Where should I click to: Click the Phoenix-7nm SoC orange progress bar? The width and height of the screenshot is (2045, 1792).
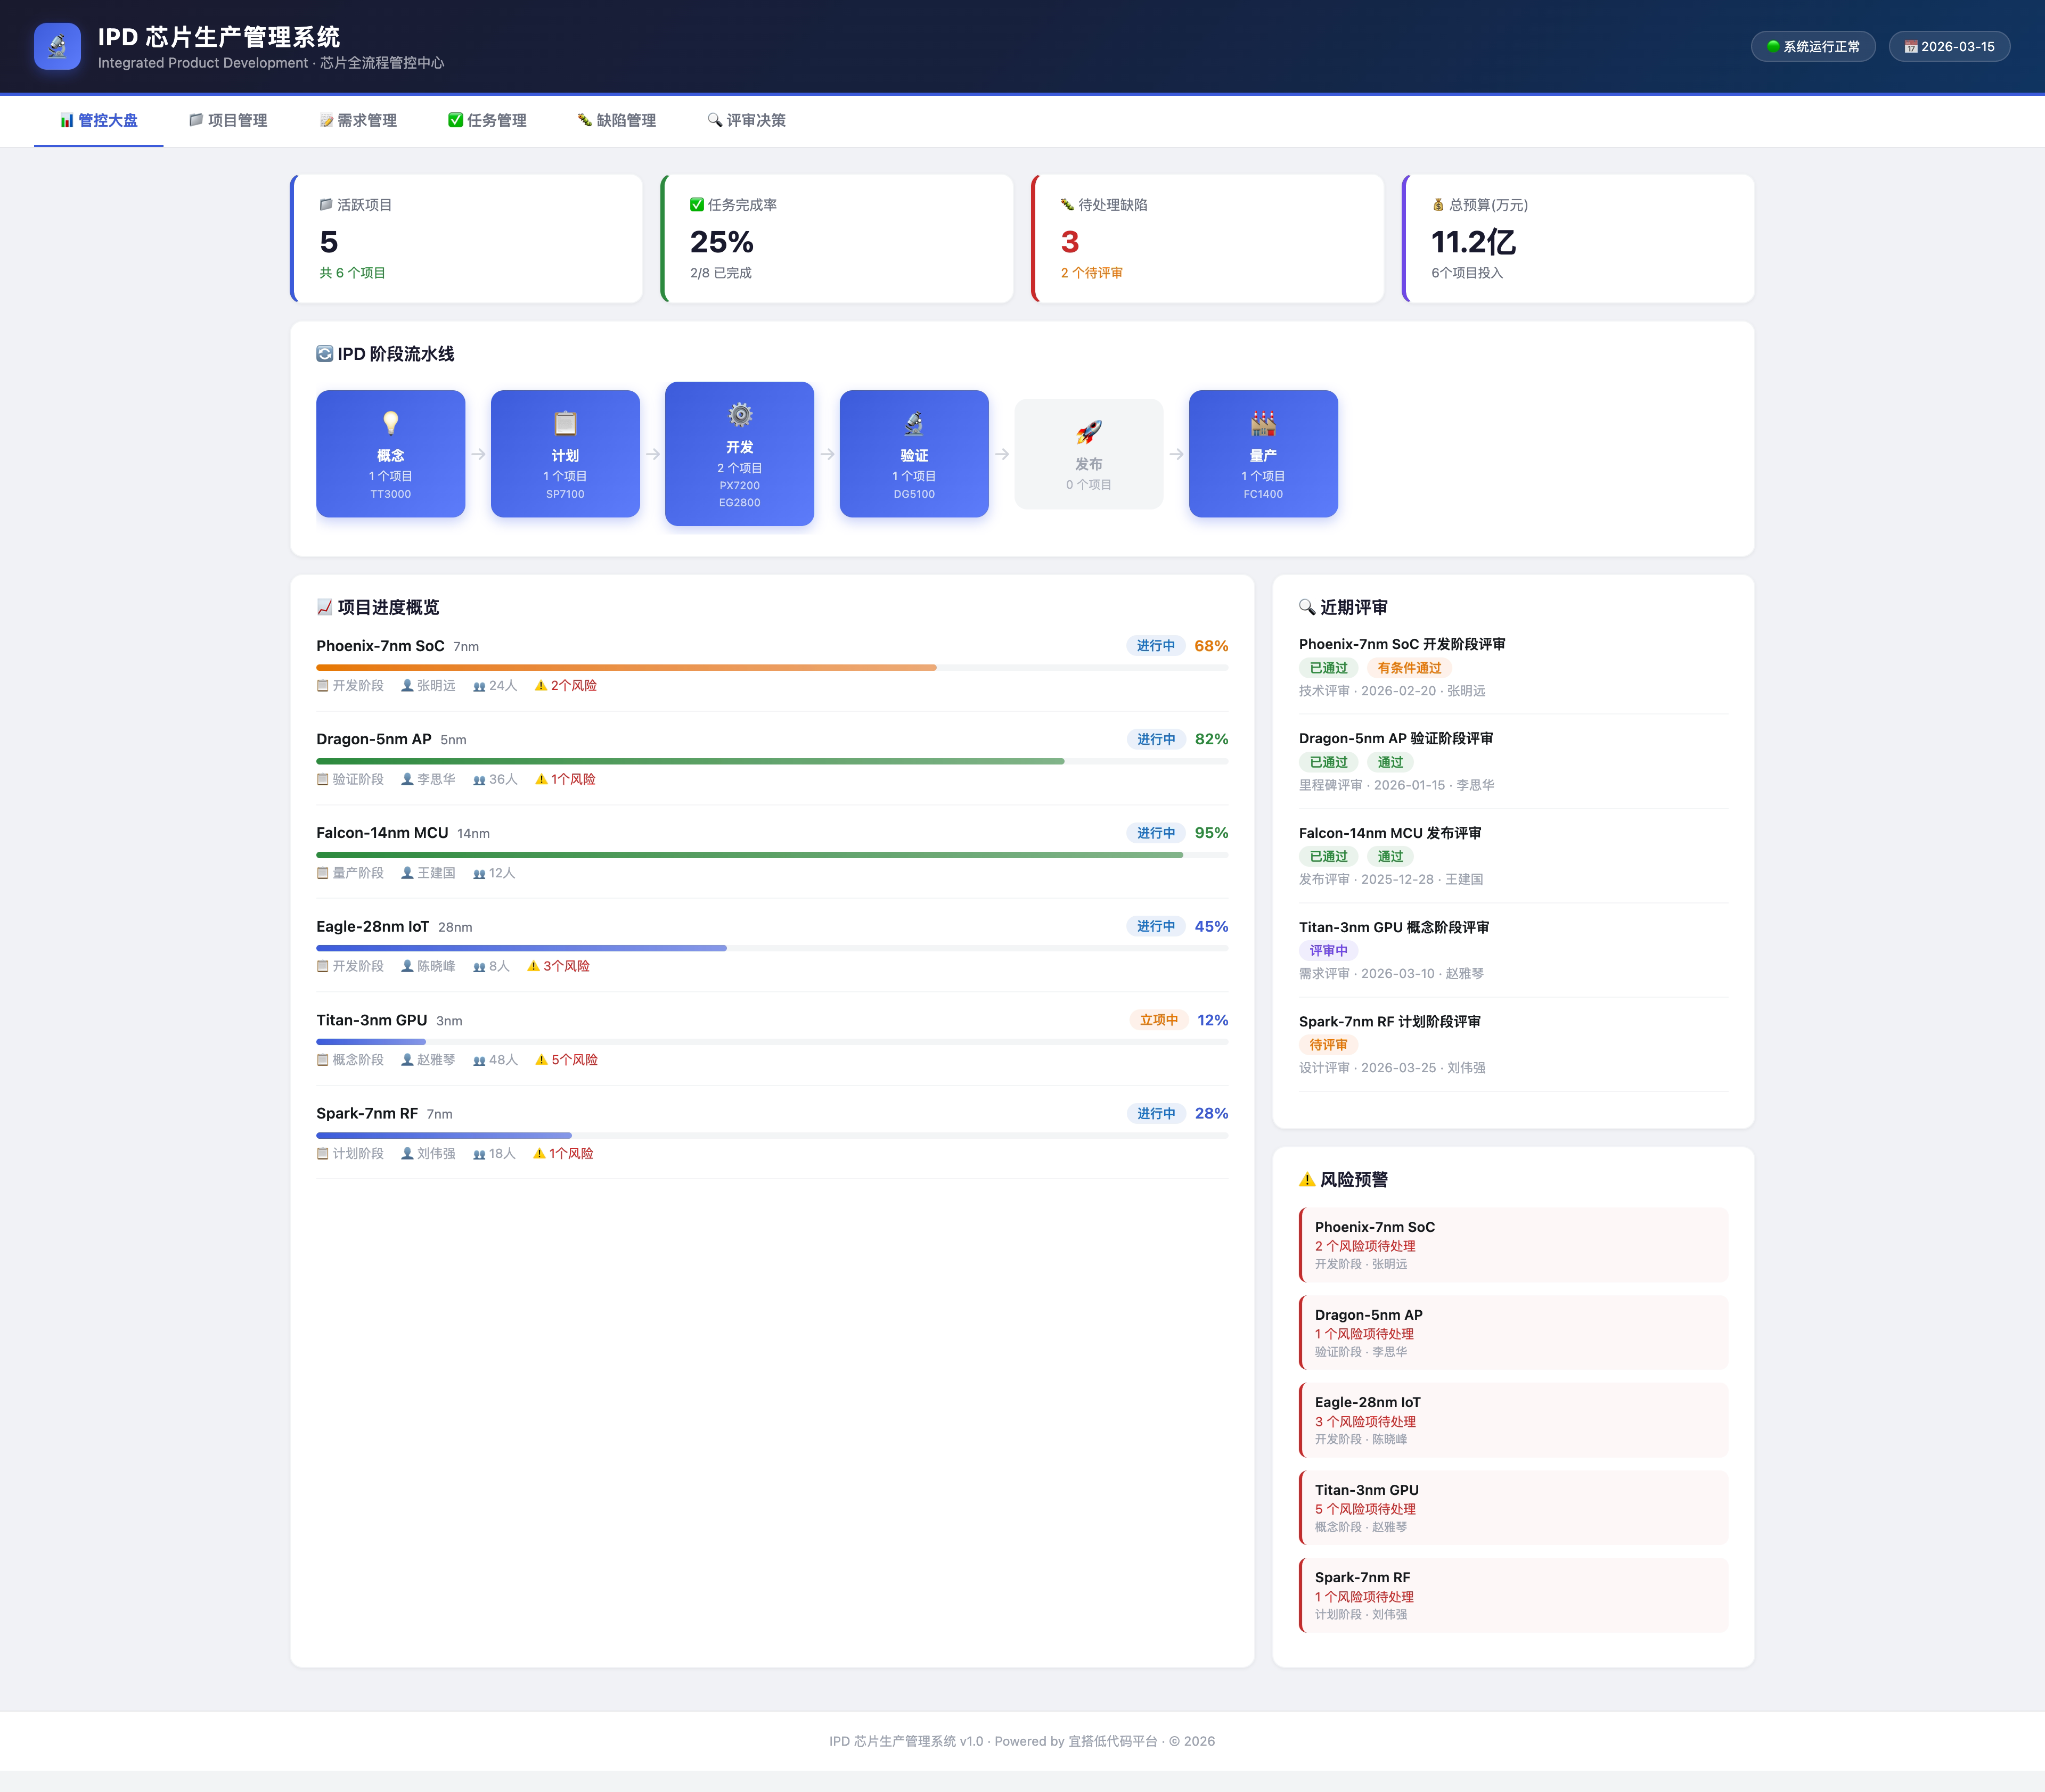coord(626,667)
